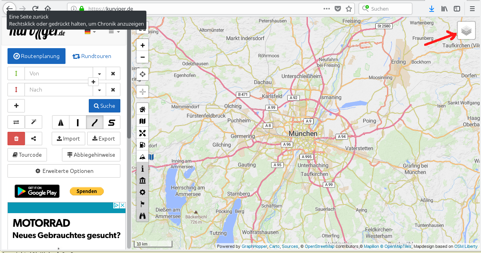Open the Tourcode dialog
This screenshot has height=253, width=481.
coord(27,155)
